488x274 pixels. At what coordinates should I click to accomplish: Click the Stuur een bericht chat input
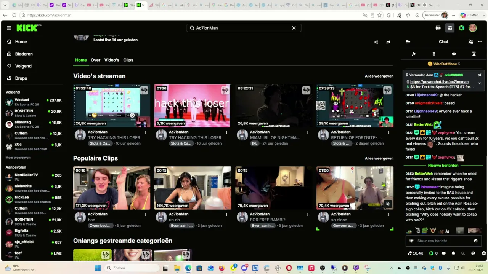point(443,241)
